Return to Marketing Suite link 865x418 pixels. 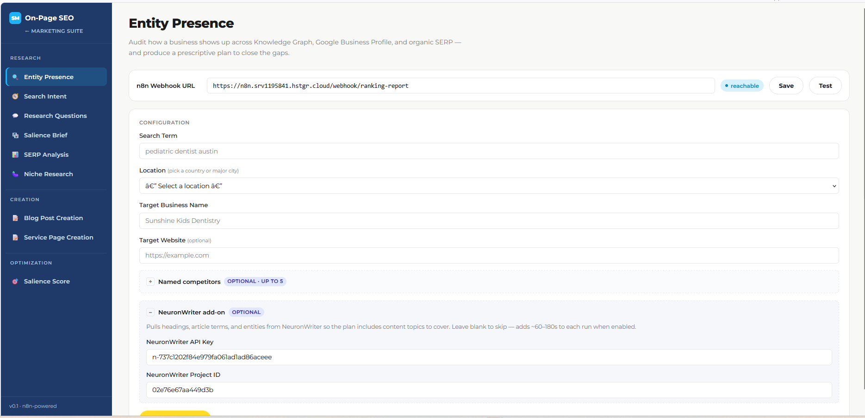(54, 31)
